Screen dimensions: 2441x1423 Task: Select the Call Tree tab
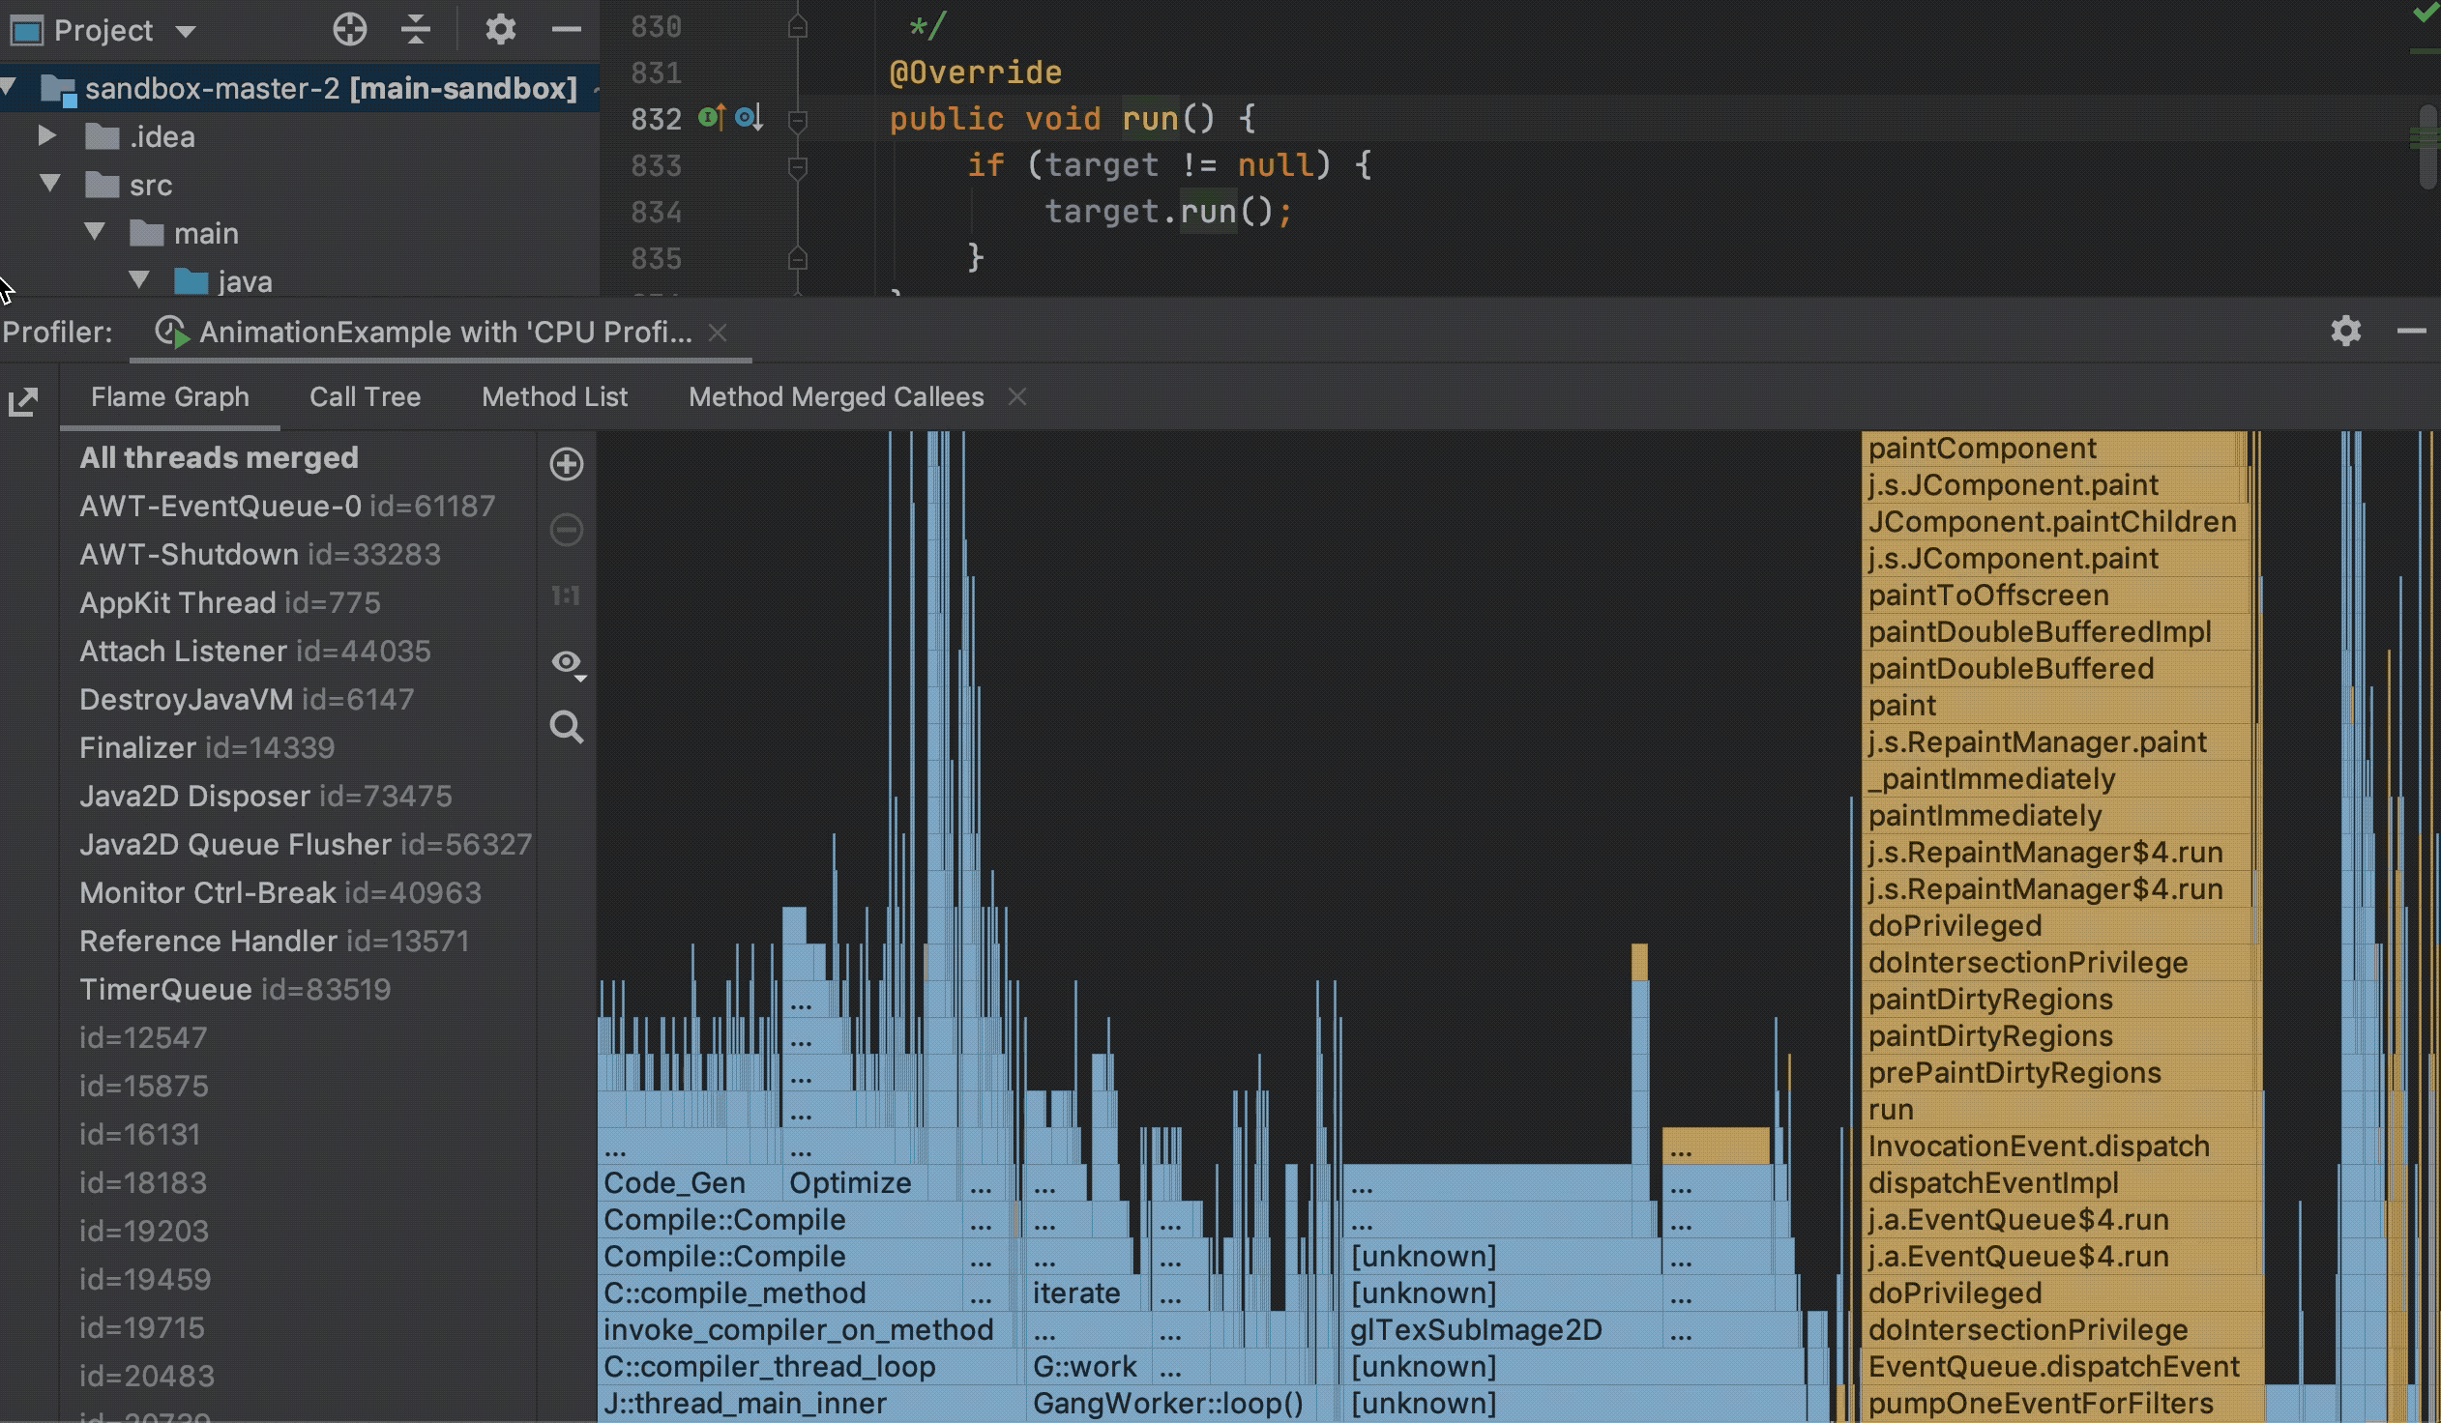365,396
